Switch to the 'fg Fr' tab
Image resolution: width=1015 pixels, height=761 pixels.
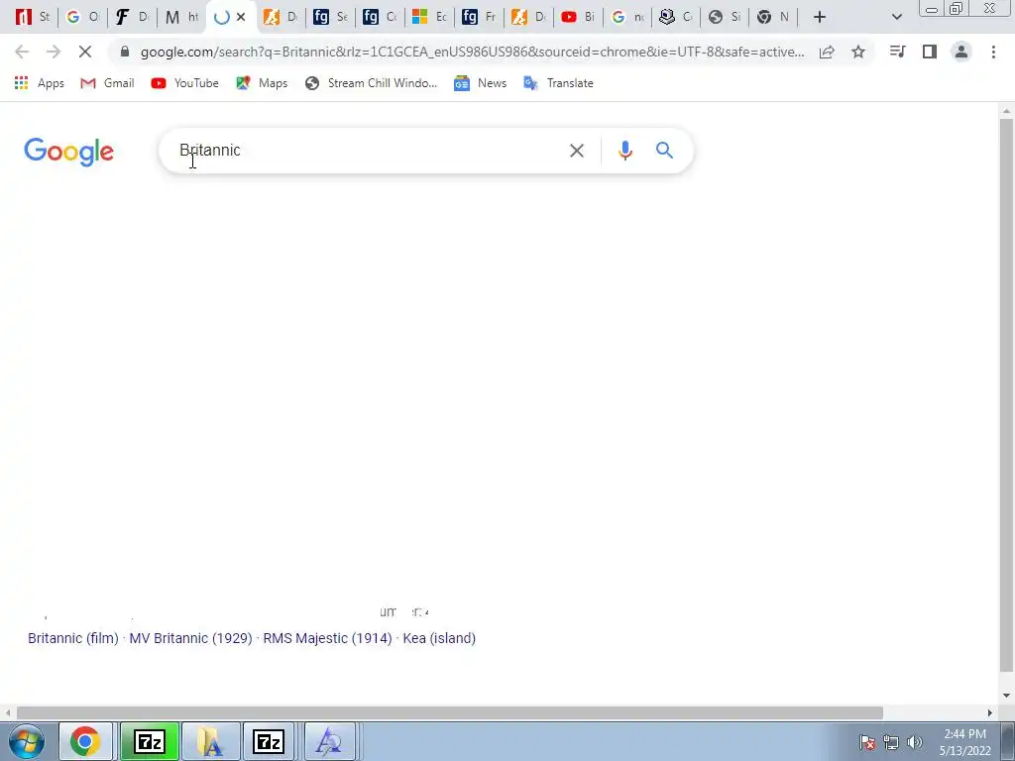pos(479,17)
